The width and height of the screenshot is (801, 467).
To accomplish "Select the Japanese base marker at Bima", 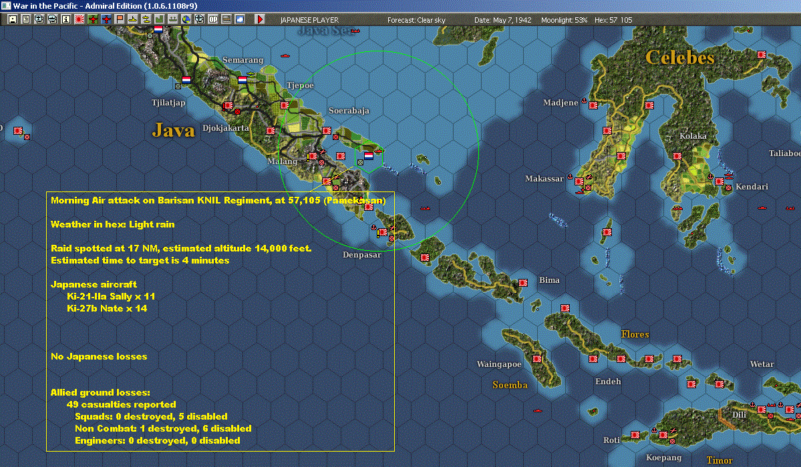I will pyautogui.click(x=523, y=283).
